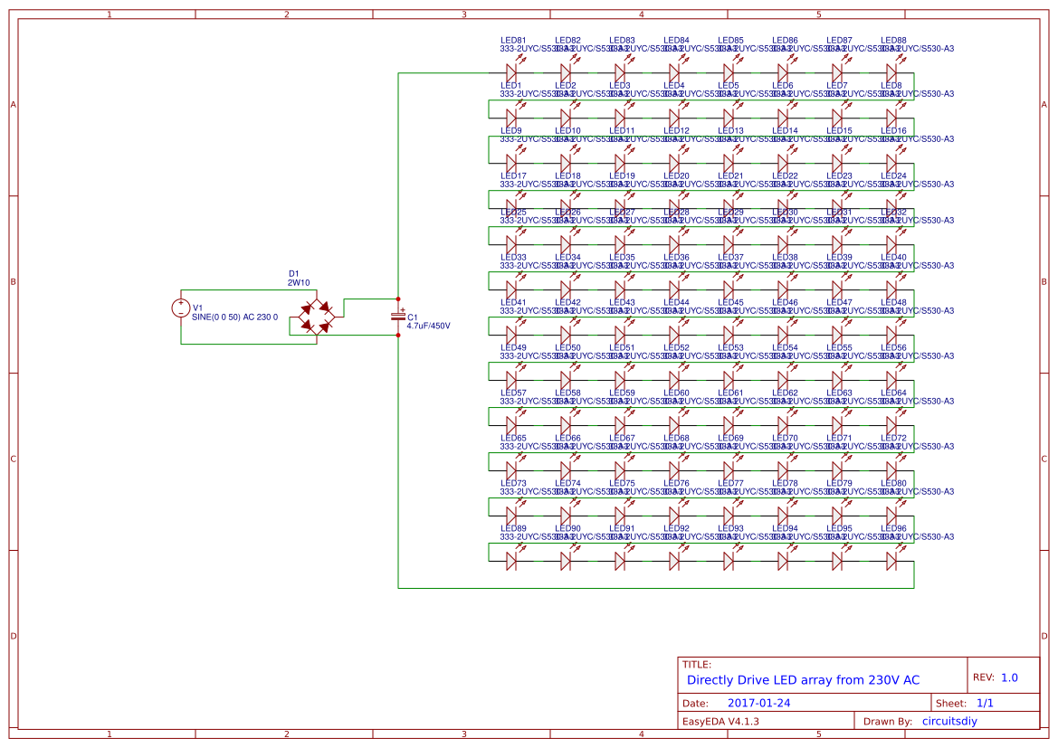Select the 4.7uF/450V capacitor value text
Screen dimensions: 1058x748
tap(428, 326)
